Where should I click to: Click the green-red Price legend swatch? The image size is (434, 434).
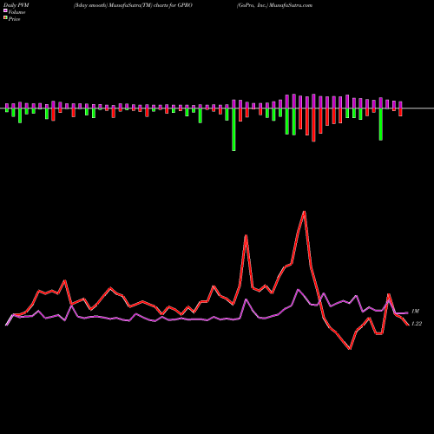[5, 18]
